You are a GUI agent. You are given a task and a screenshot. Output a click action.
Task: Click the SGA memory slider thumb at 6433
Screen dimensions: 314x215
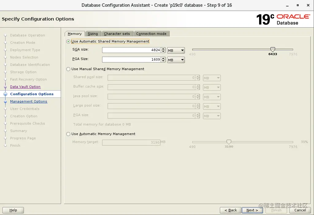273,49
